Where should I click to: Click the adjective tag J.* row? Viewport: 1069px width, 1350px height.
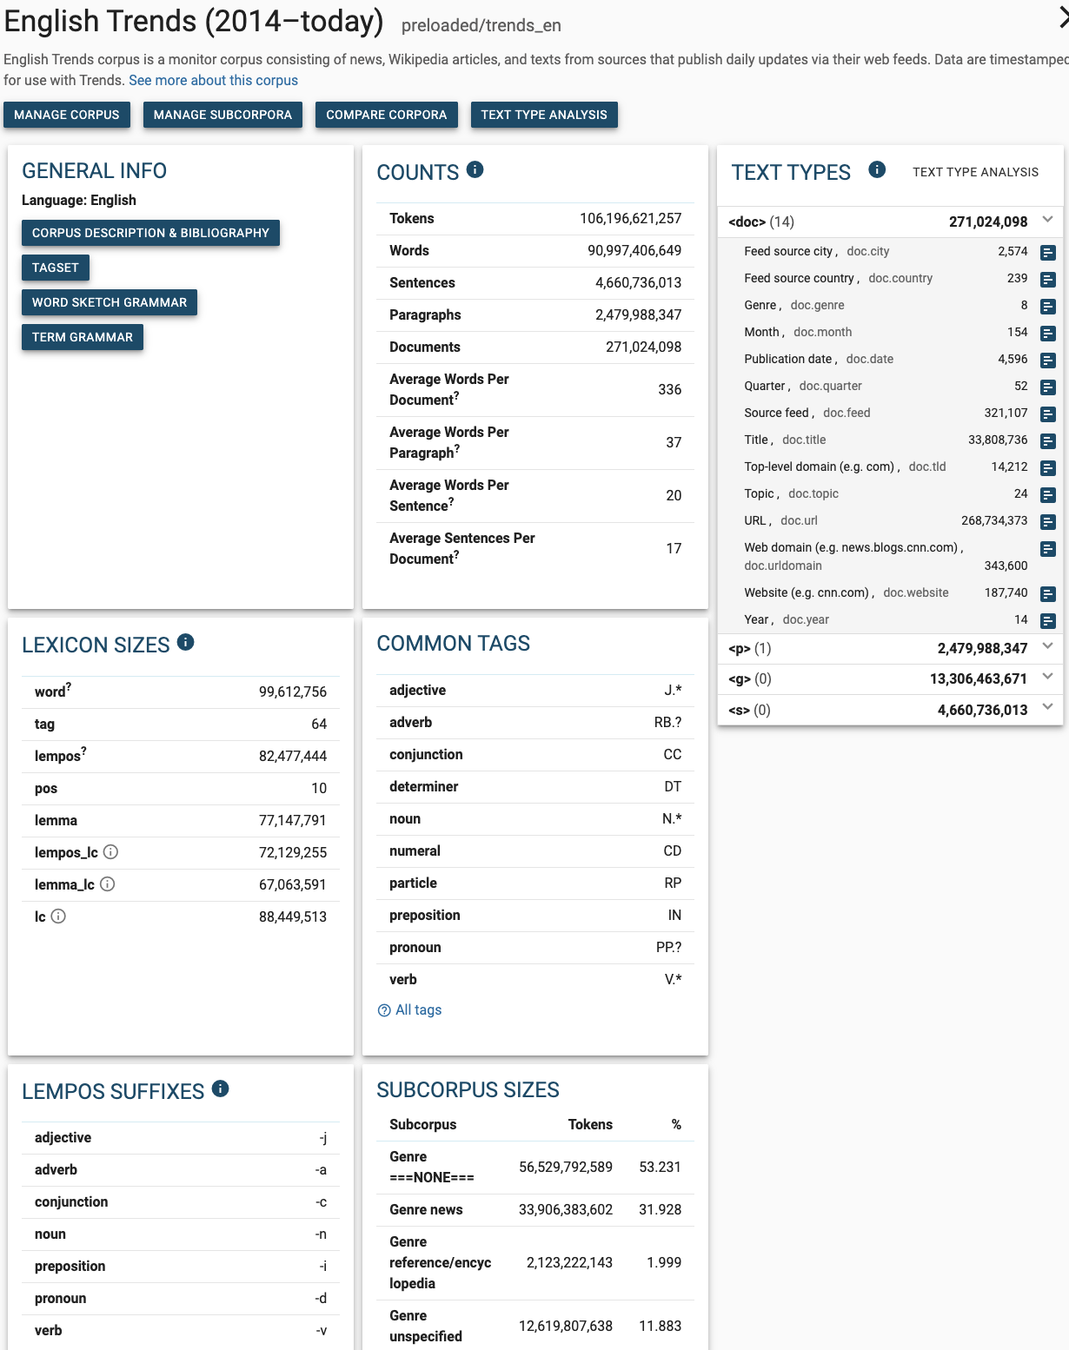(x=535, y=690)
